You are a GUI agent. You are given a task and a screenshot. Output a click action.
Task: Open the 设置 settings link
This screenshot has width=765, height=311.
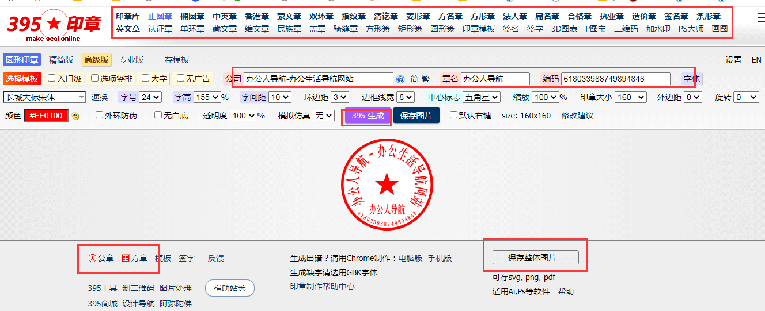pyautogui.click(x=733, y=60)
